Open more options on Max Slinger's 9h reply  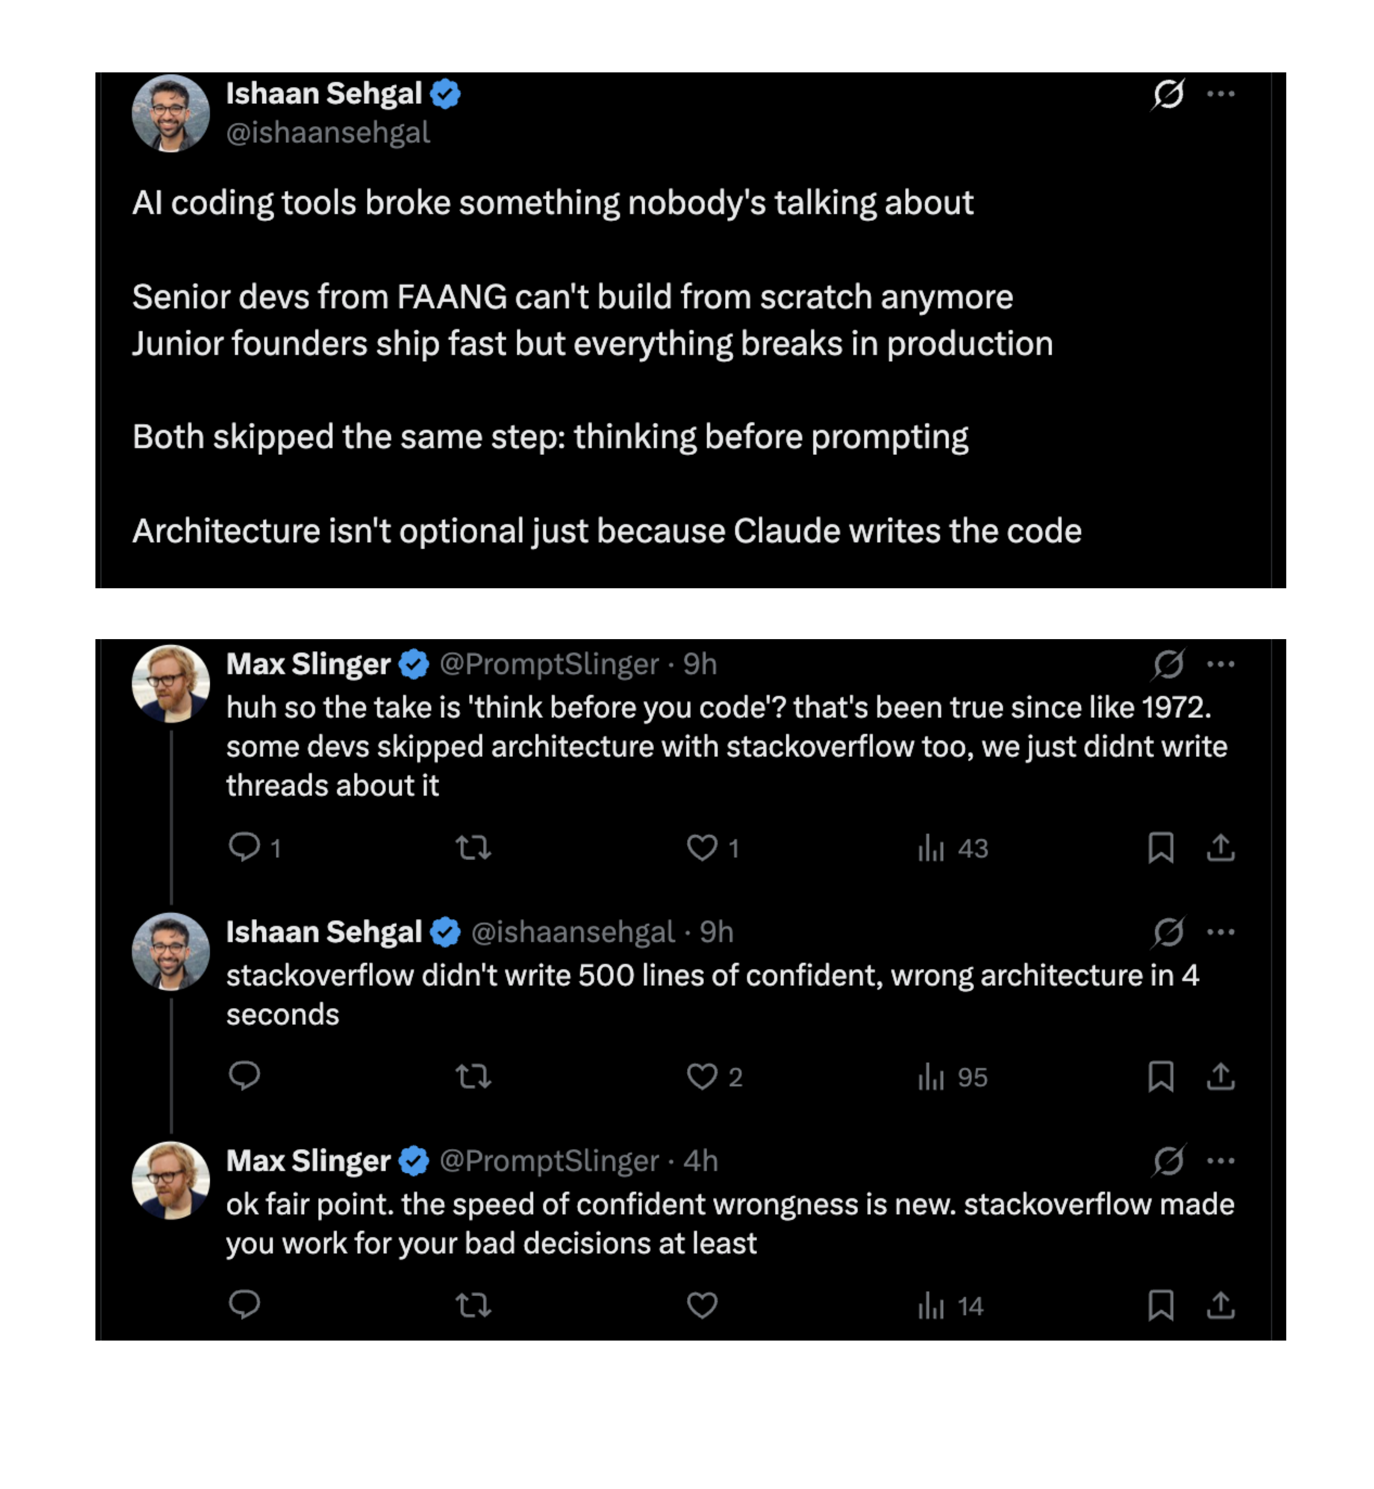[x=1221, y=664]
